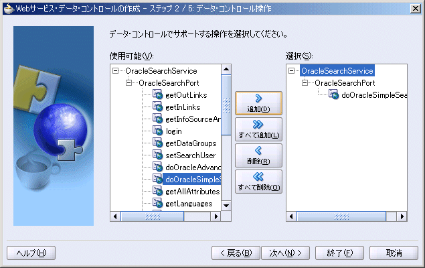Screen dimensions: 425x268
Task: Add the selected operation with 追加(D)
Action: coord(258,103)
